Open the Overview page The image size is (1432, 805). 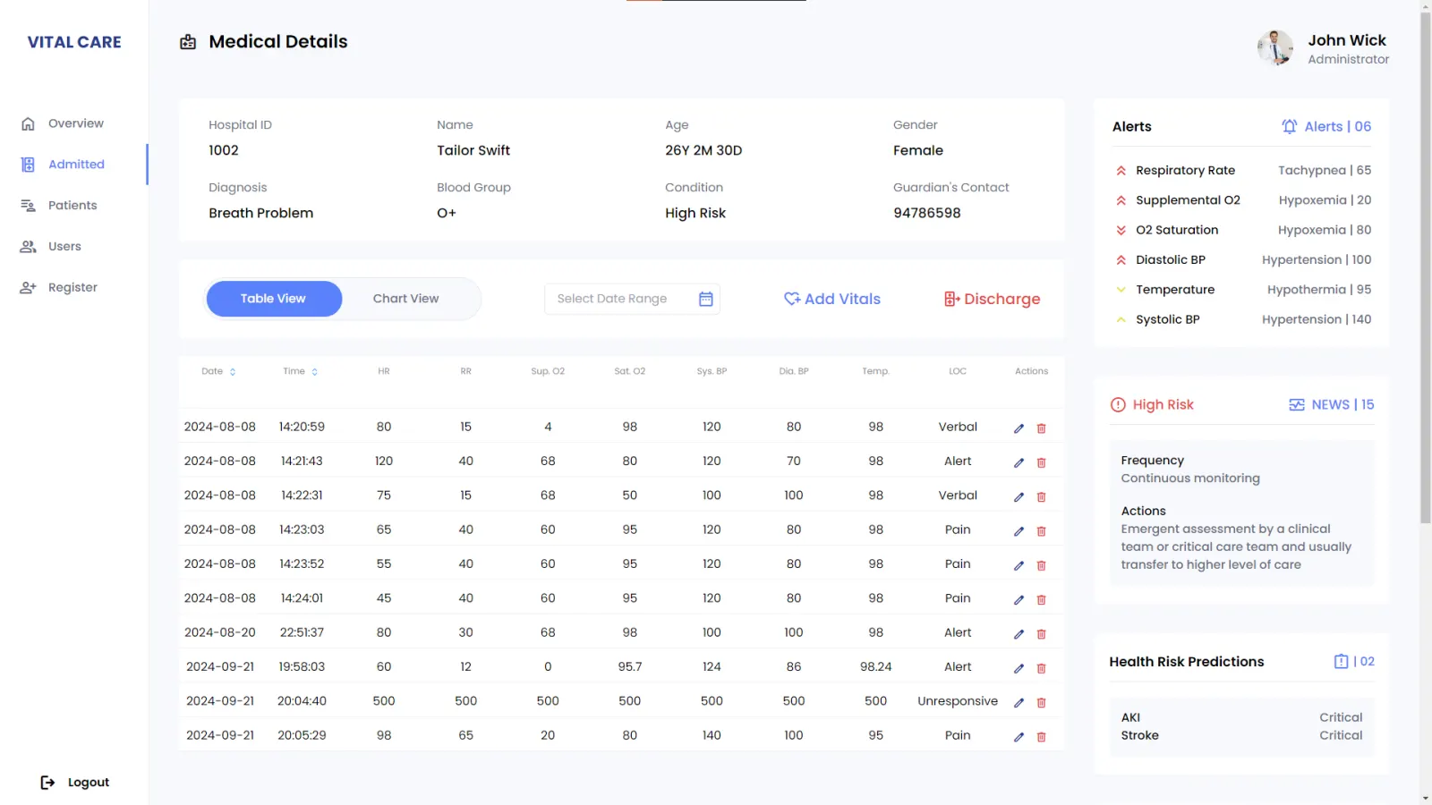point(75,123)
